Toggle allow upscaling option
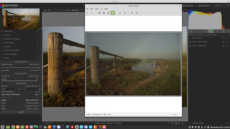The image size is (230, 129). click(x=21, y=91)
